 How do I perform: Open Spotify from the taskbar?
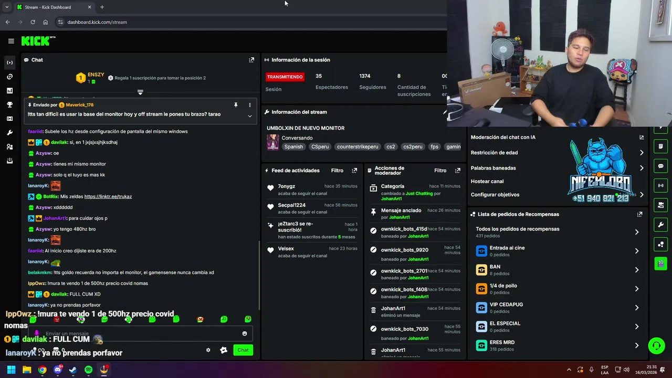pos(89,370)
